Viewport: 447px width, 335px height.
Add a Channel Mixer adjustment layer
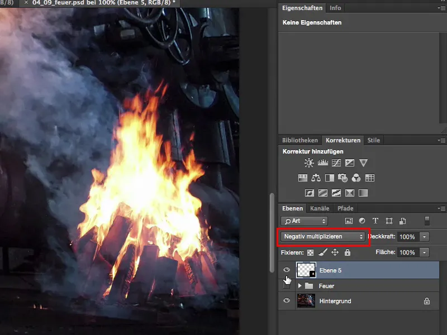click(356, 178)
